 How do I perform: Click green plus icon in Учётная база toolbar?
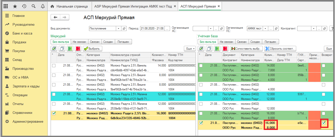pyautogui.click(x=217, y=48)
